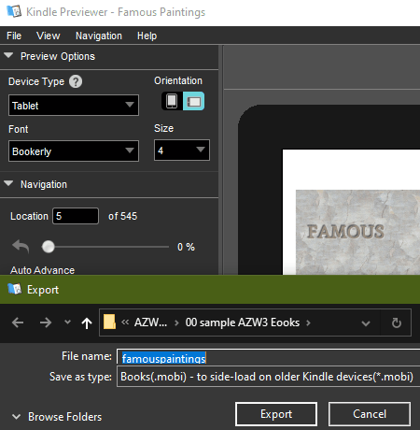420x430 pixels.
Task: Collapse the Preview Options section
Action: [x=8, y=56]
